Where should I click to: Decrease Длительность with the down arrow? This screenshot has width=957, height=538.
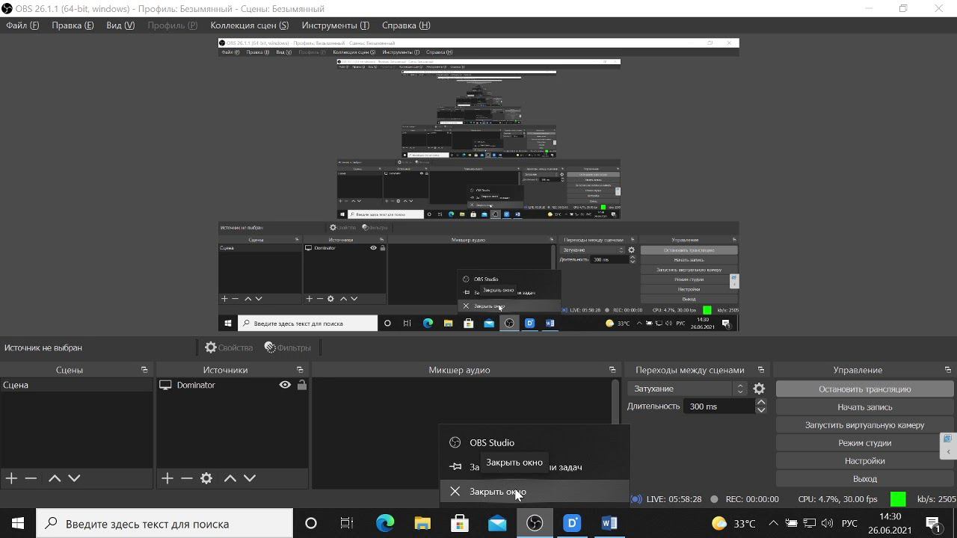point(761,410)
